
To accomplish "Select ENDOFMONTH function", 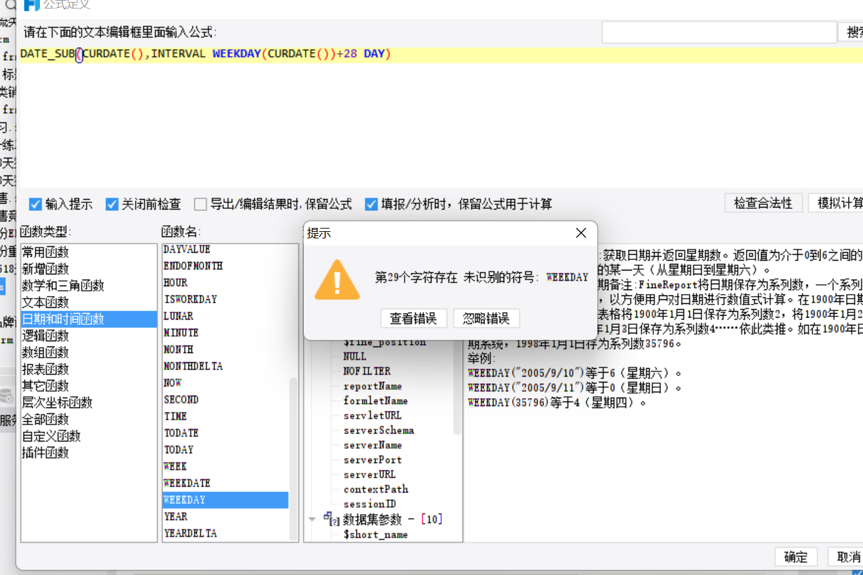I will pos(193,266).
